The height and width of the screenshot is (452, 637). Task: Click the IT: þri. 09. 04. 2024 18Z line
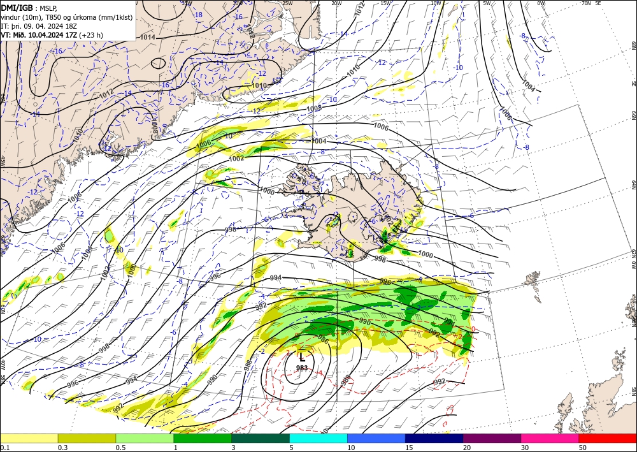(39, 26)
